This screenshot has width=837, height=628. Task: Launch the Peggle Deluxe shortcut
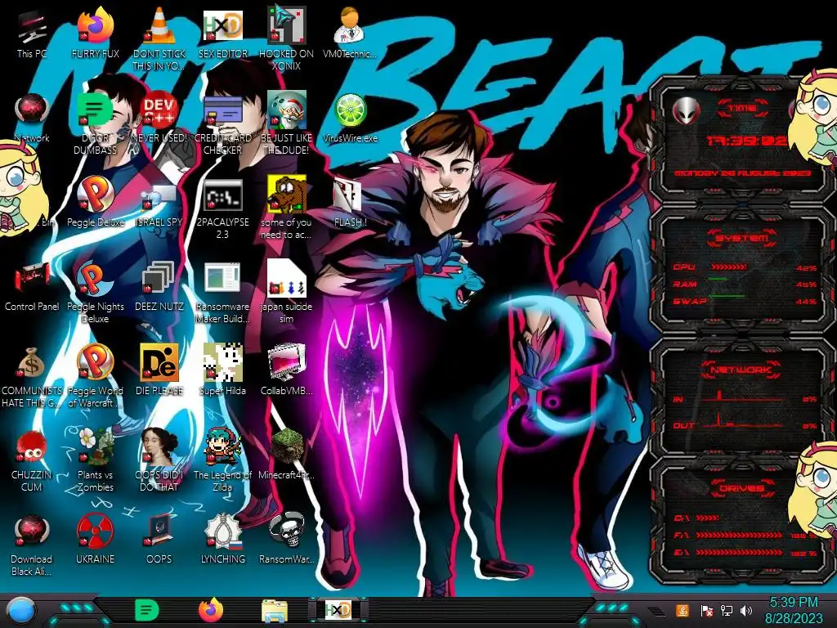(x=96, y=202)
